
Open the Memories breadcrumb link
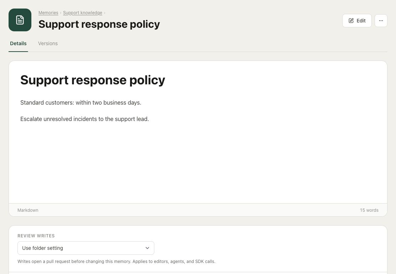point(48,12)
